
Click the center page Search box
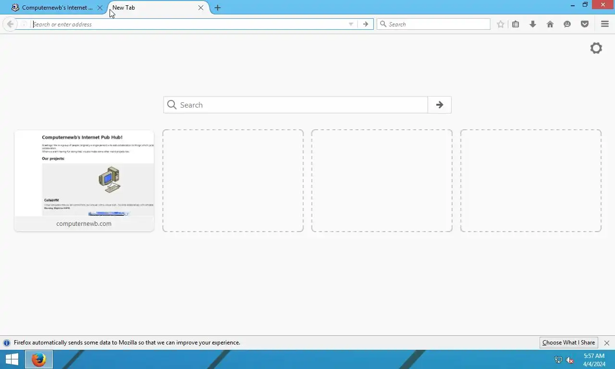click(295, 105)
